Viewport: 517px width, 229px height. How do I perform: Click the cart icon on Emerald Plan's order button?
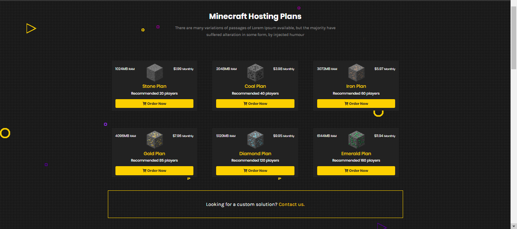point(346,171)
